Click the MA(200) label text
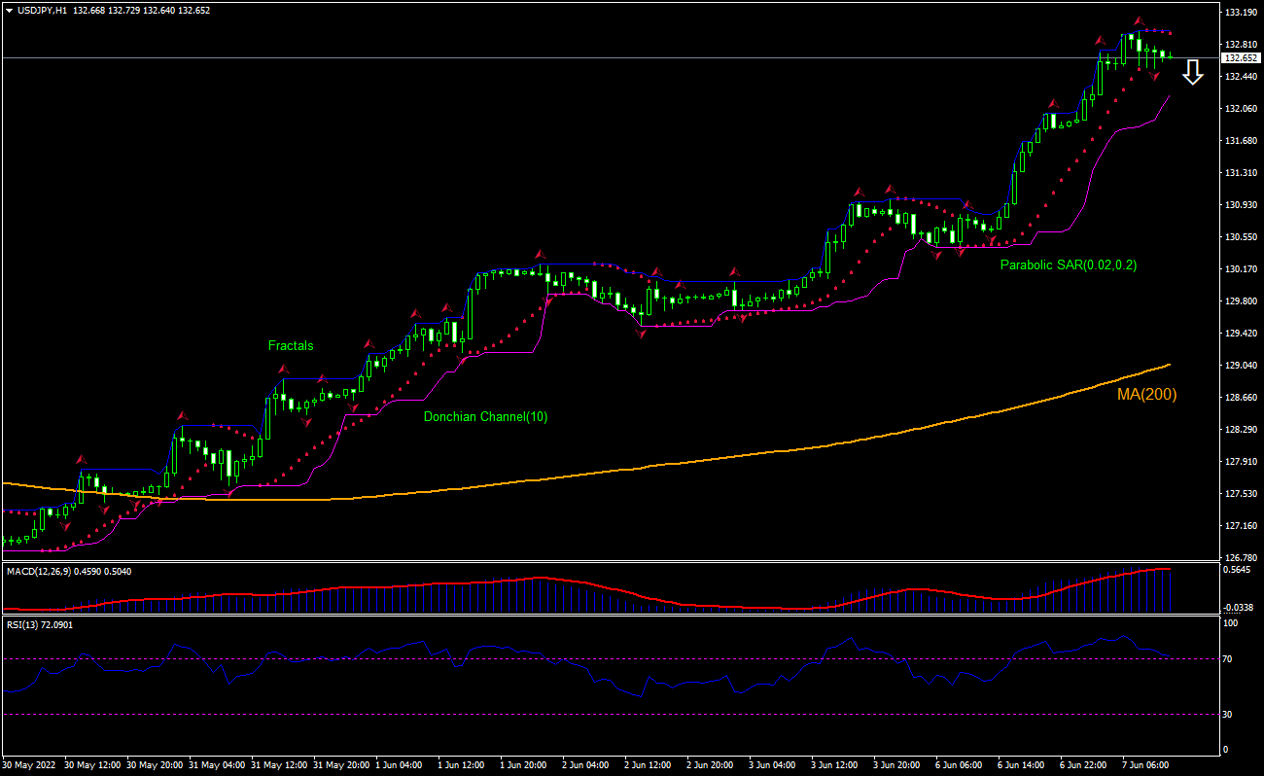Viewport: 1264px width, 776px height. [1147, 394]
